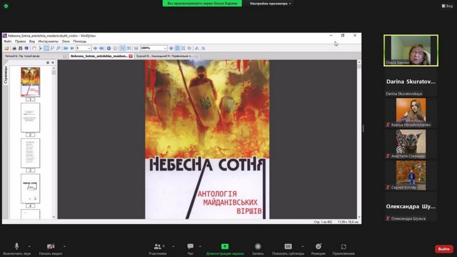
Task: Toggle continuous single-page layout
Action: tap(122, 48)
